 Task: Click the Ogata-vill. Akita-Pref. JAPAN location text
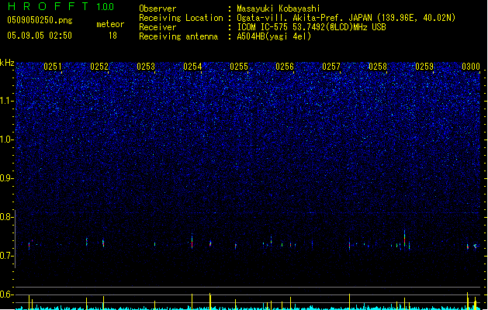coord(346,18)
